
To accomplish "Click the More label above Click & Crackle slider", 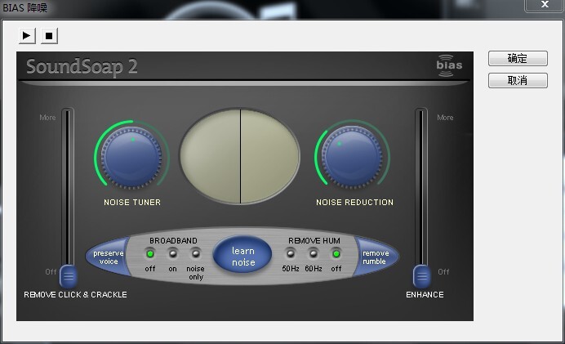I will pos(47,118).
